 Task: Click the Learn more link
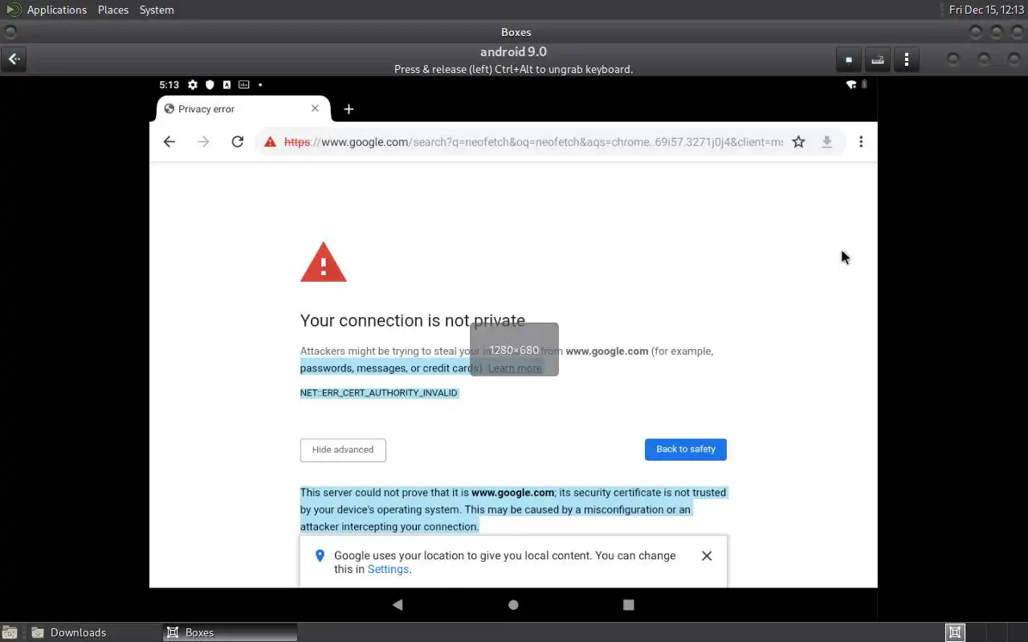pos(515,368)
